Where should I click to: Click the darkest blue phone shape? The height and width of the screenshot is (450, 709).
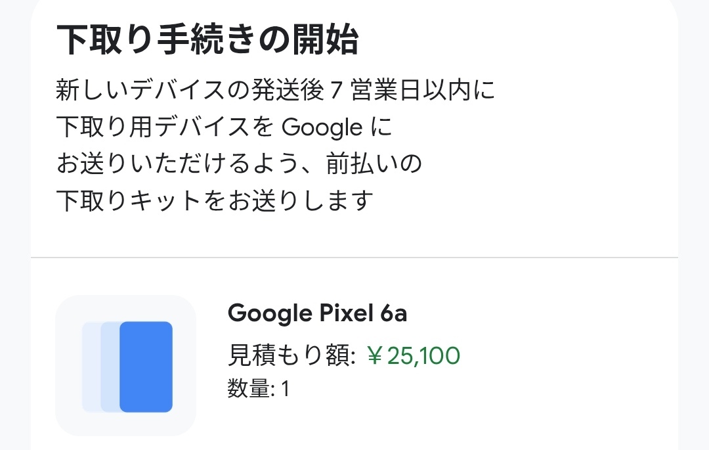coord(146,367)
